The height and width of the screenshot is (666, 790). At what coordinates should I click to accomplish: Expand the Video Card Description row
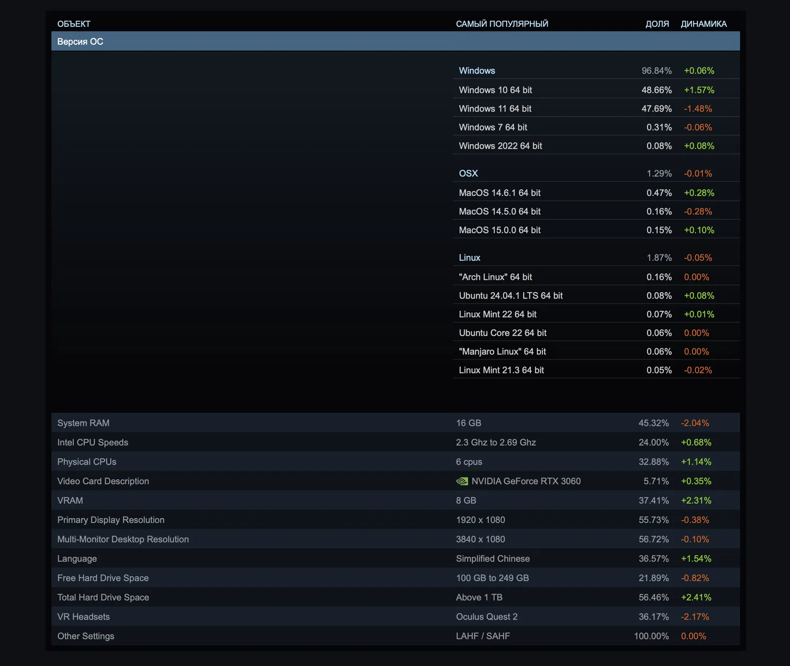coord(396,481)
